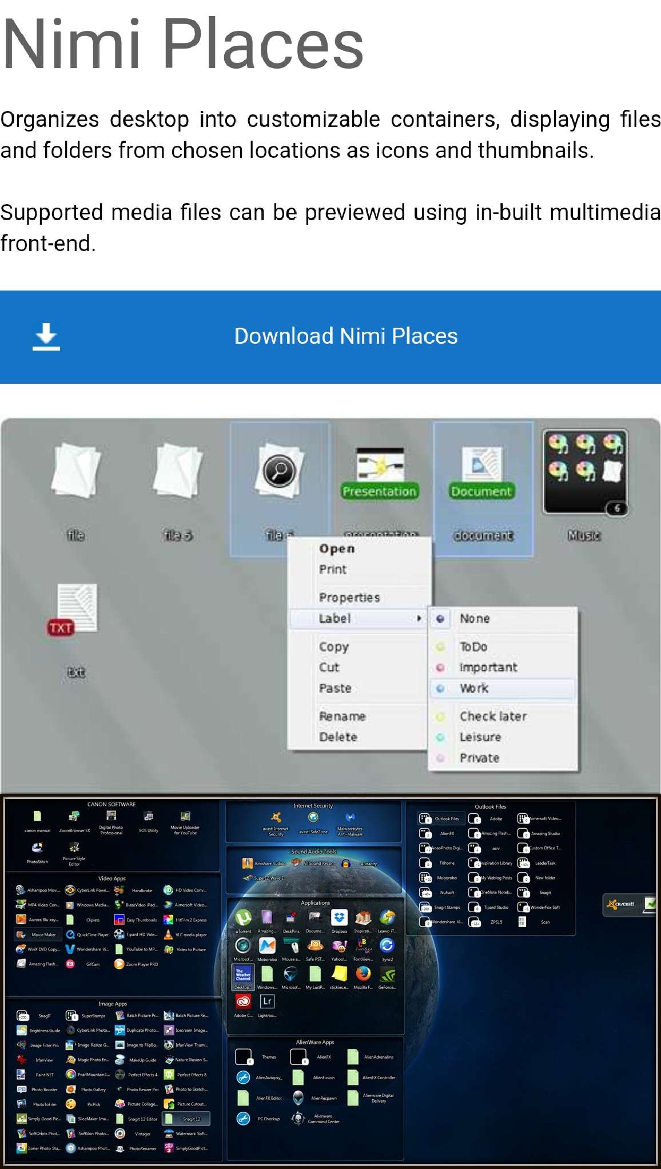Open AlienRespawn in AlienWare Apps

pos(316,1098)
